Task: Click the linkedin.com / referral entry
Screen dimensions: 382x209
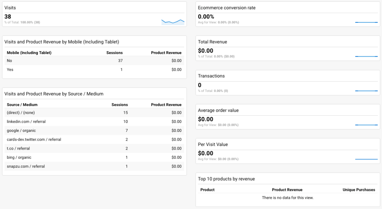Action: point(27,121)
